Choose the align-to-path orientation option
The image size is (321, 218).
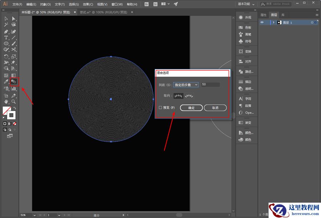[189, 96]
